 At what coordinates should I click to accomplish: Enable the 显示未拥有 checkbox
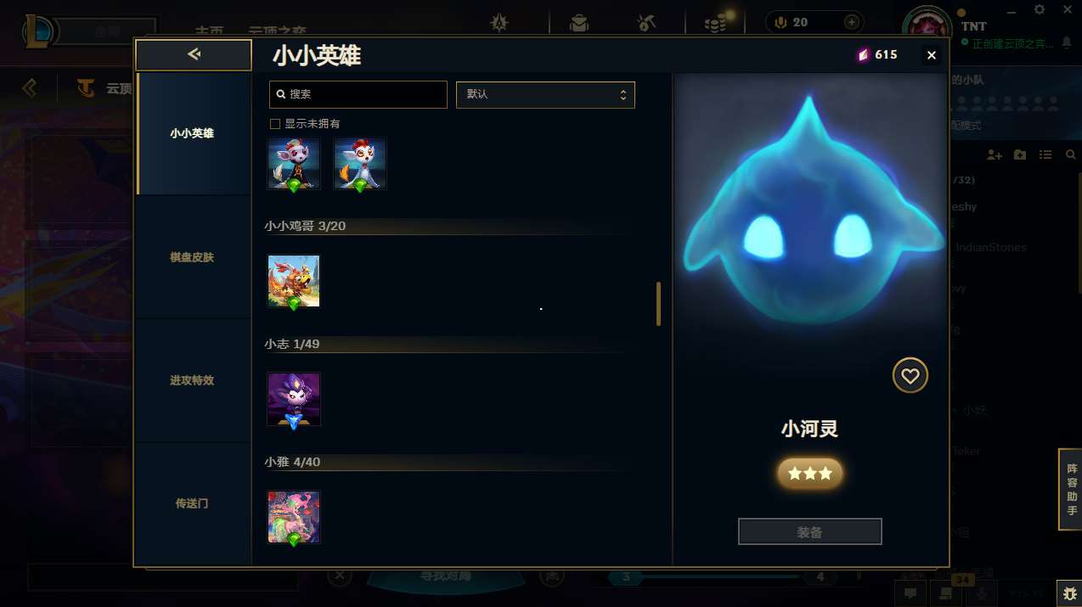(275, 124)
